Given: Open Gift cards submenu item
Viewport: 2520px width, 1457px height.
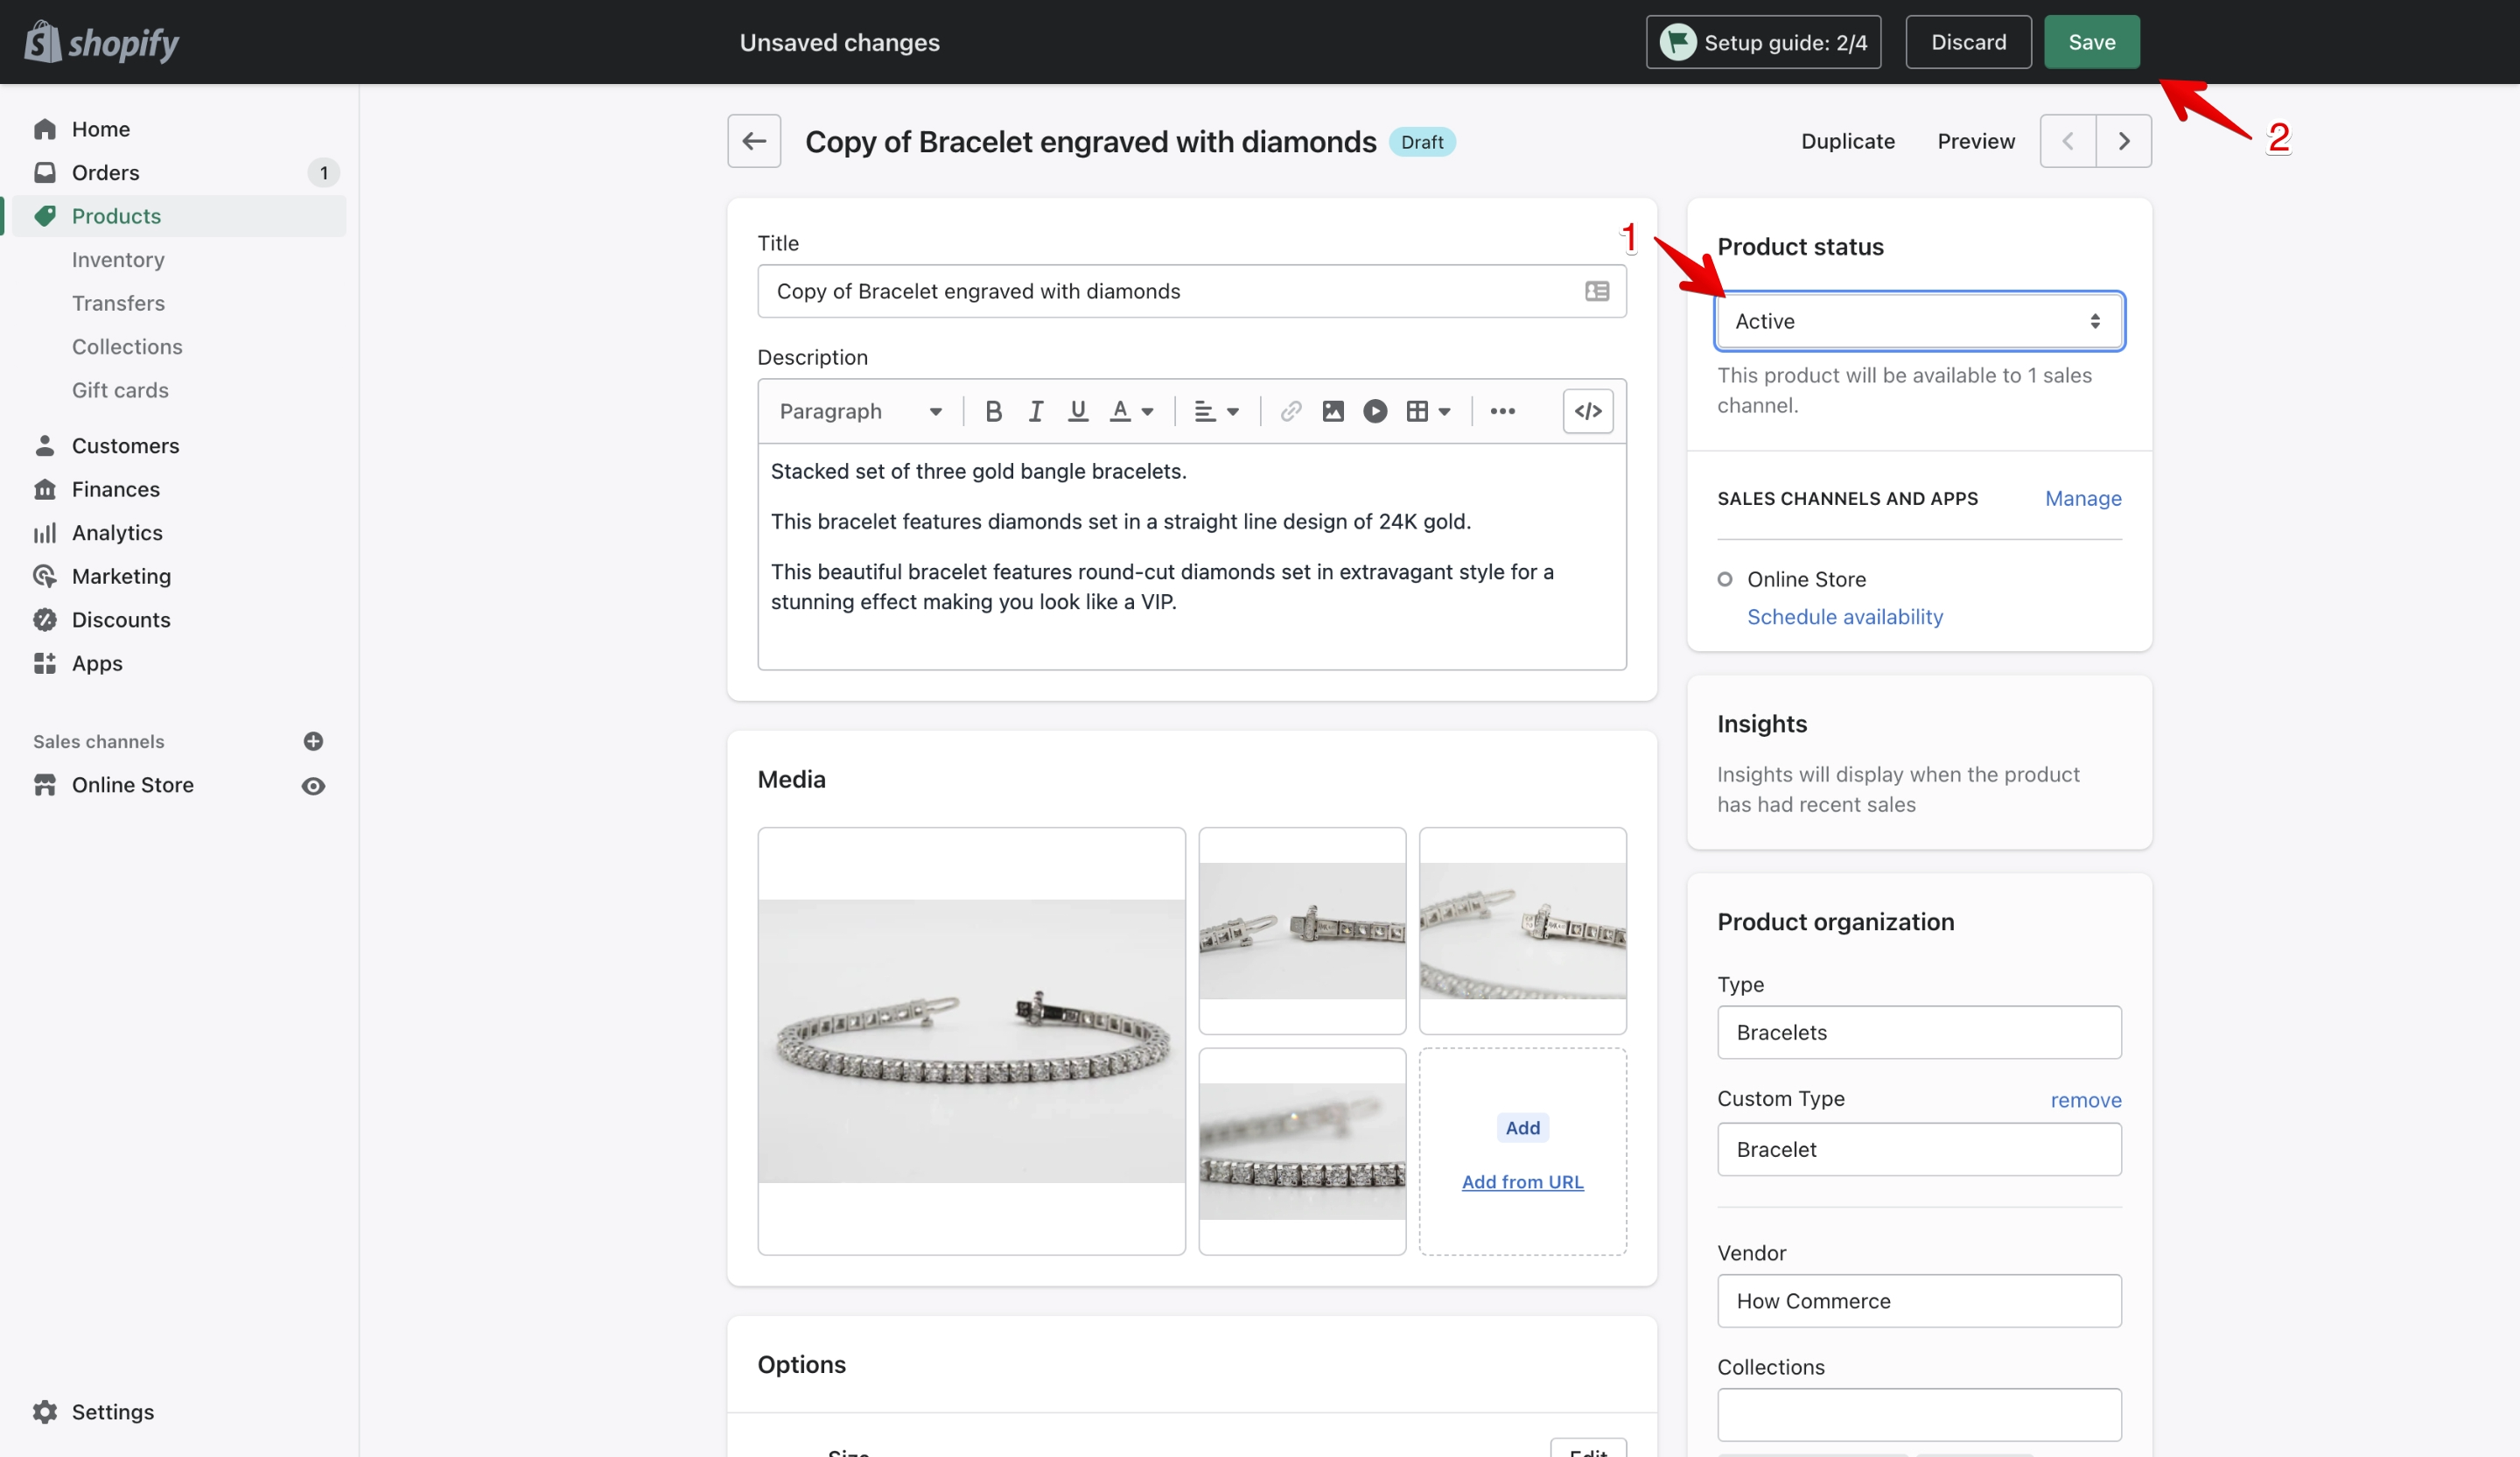Looking at the screenshot, I should [120, 390].
